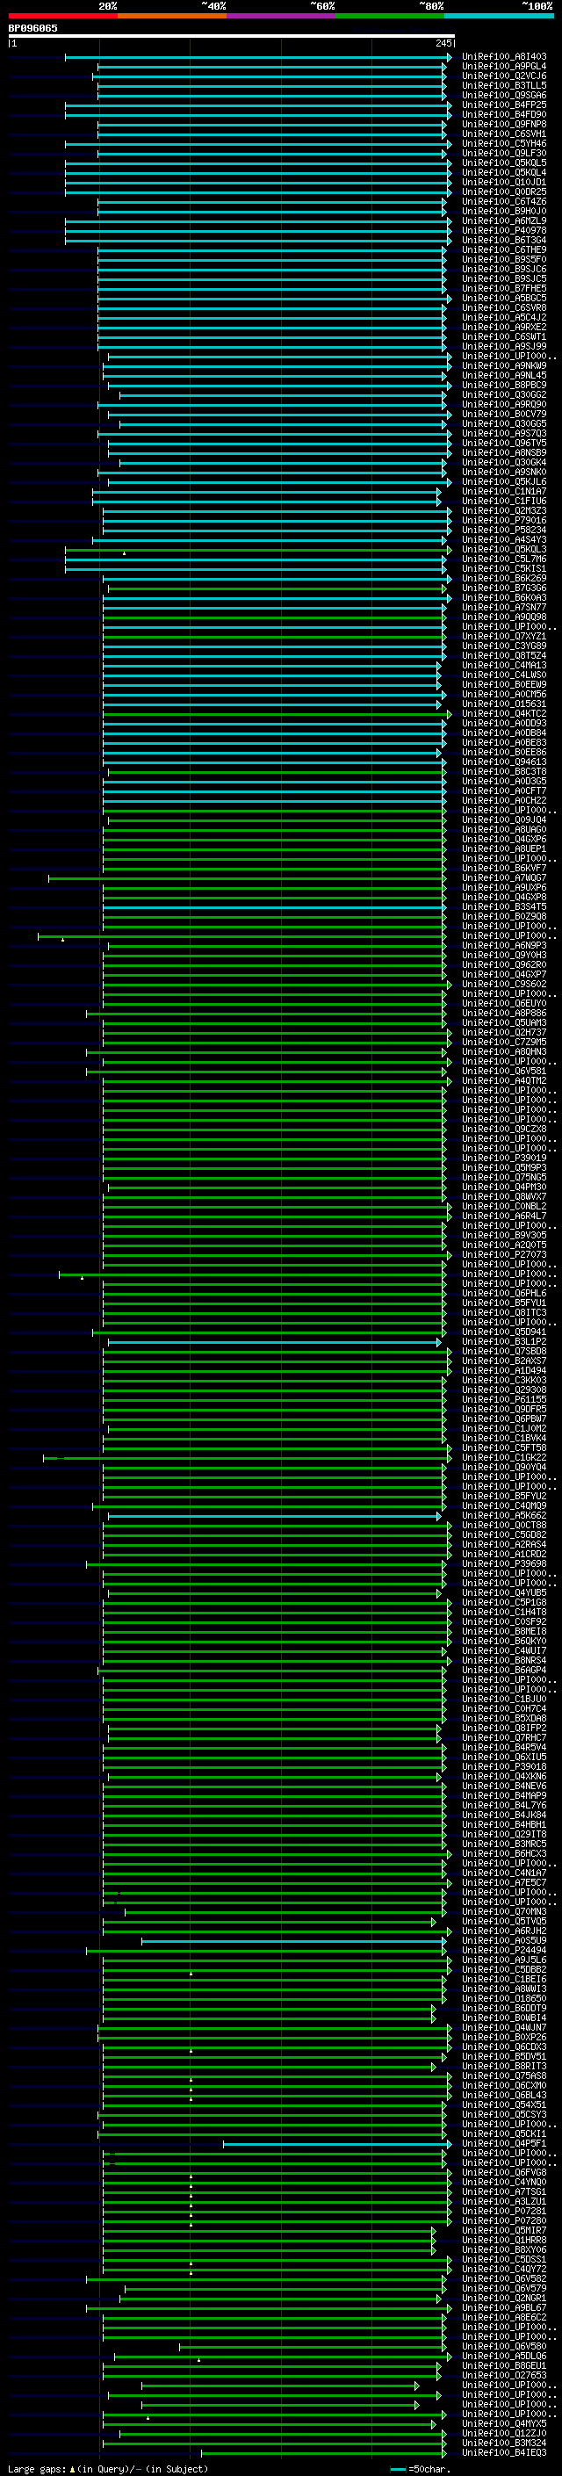Click hit label UniRef100_P61155
Image resolution: width=562 pixels, height=2476 pixels.
pos(504,1399)
